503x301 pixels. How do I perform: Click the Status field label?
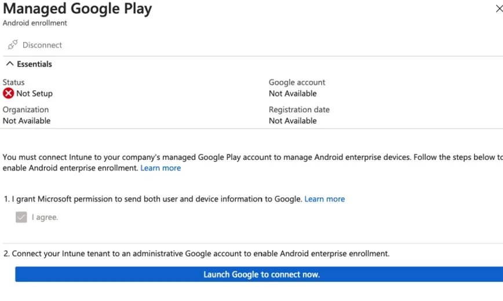14,82
